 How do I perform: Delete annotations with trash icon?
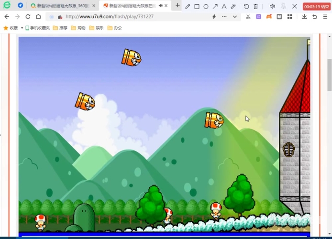[256, 6]
